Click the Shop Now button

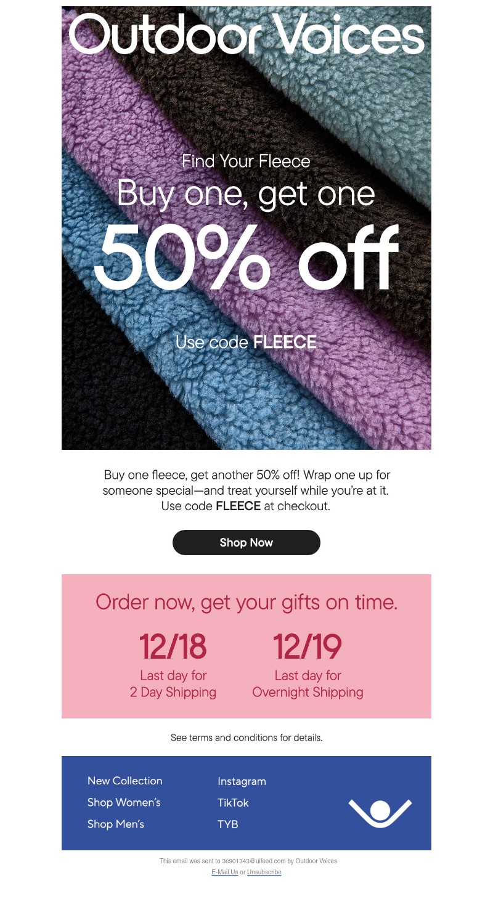tap(246, 542)
